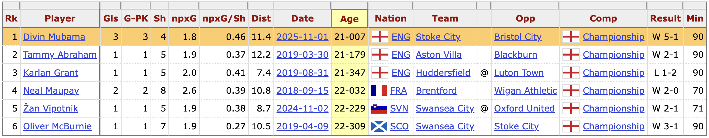Click the England flag beside Stoke City's ENG

(380, 37)
